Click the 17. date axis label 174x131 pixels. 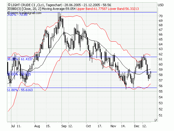point(100,126)
